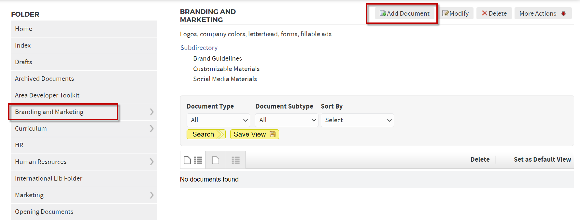
Task: Open the Document Type dropdown
Action: click(x=218, y=120)
